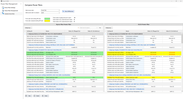Image resolution: width=183 pixels, height=99 pixels.
Task: Select green Turn off display after row
Action: [x=65, y=55]
